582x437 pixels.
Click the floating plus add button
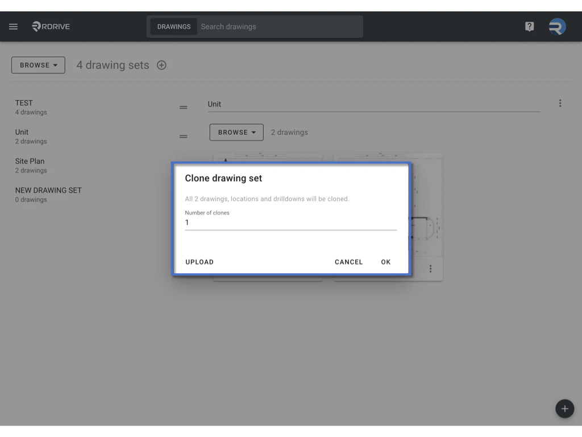[x=564, y=409]
